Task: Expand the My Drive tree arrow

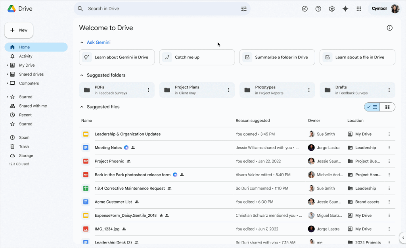Action: pyautogui.click(x=8, y=65)
